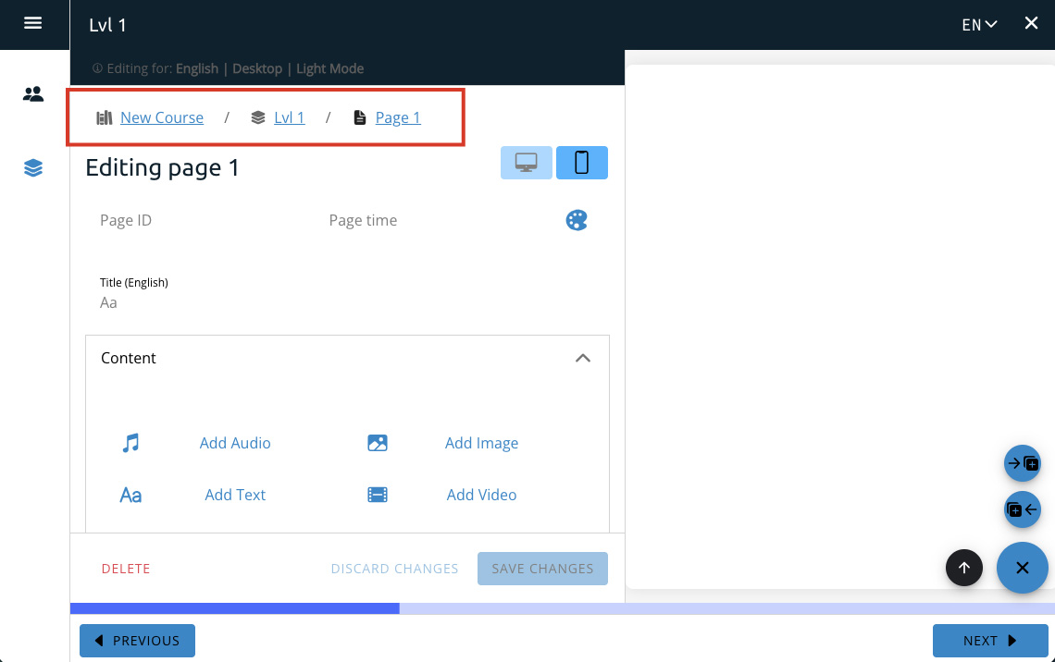
Task: Click the music note audio icon
Action: pos(130,443)
